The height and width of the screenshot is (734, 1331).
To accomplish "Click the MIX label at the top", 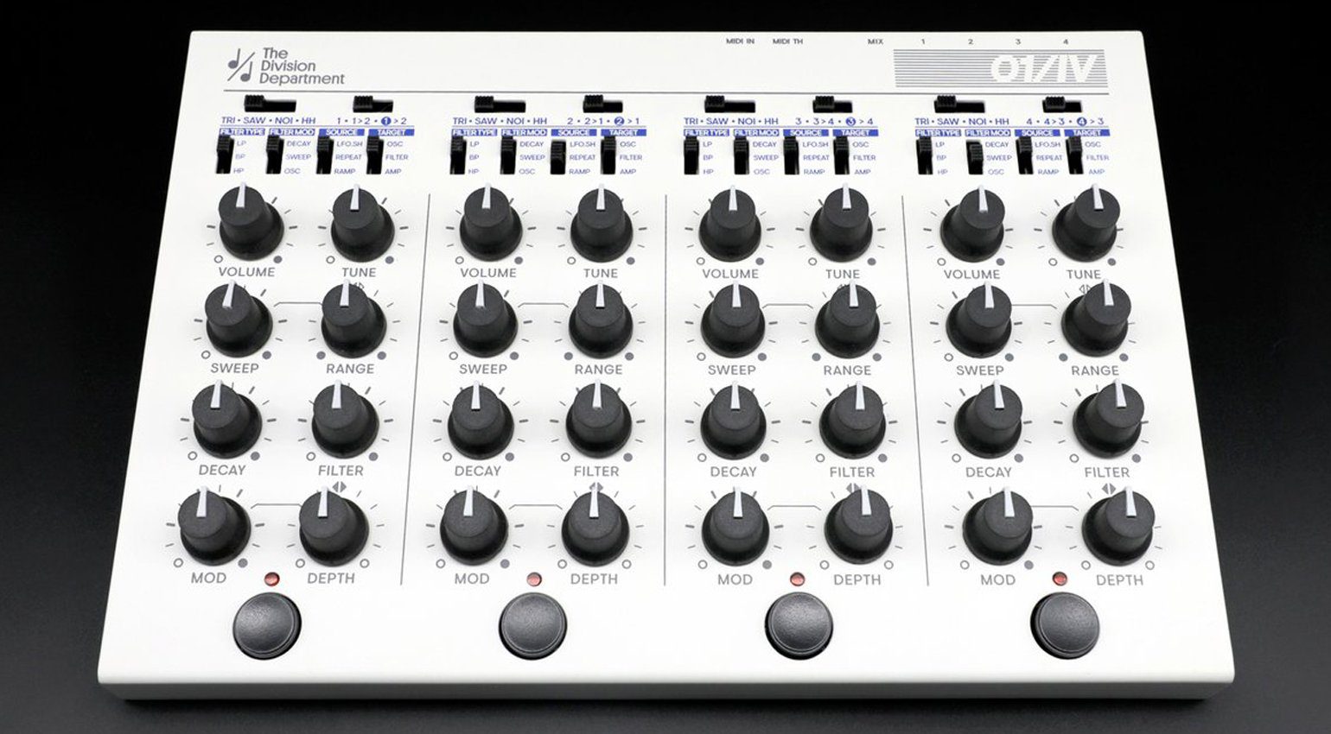I will 876,41.
